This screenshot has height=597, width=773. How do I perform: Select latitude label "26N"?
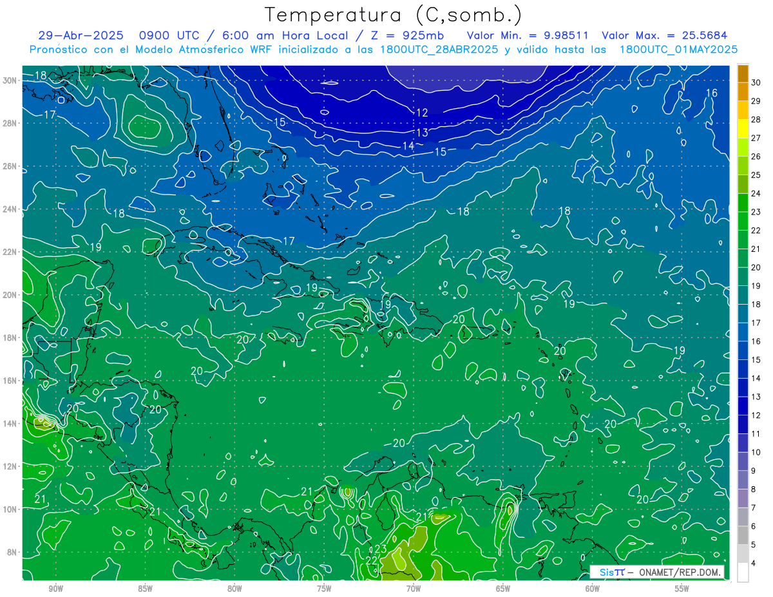[x=11, y=166]
